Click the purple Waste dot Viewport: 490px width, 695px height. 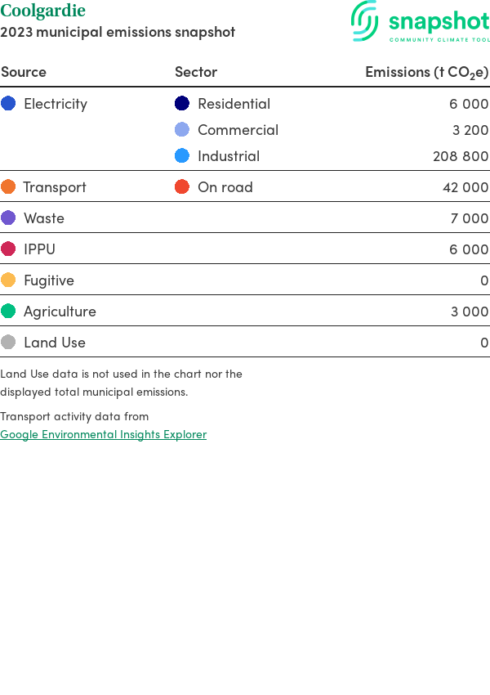8,218
